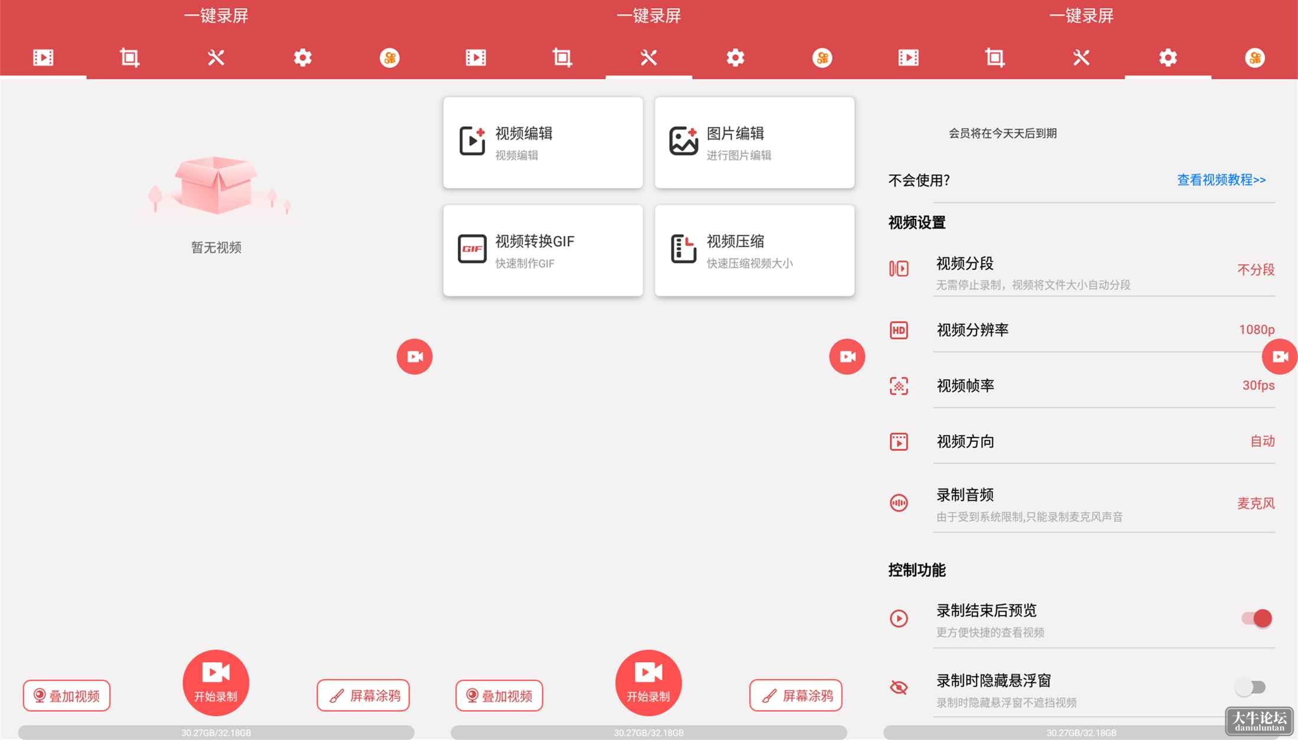The image size is (1298, 740).
Task: Open the orange member icon on the 视频设置 screen
Action: coord(1255,58)
